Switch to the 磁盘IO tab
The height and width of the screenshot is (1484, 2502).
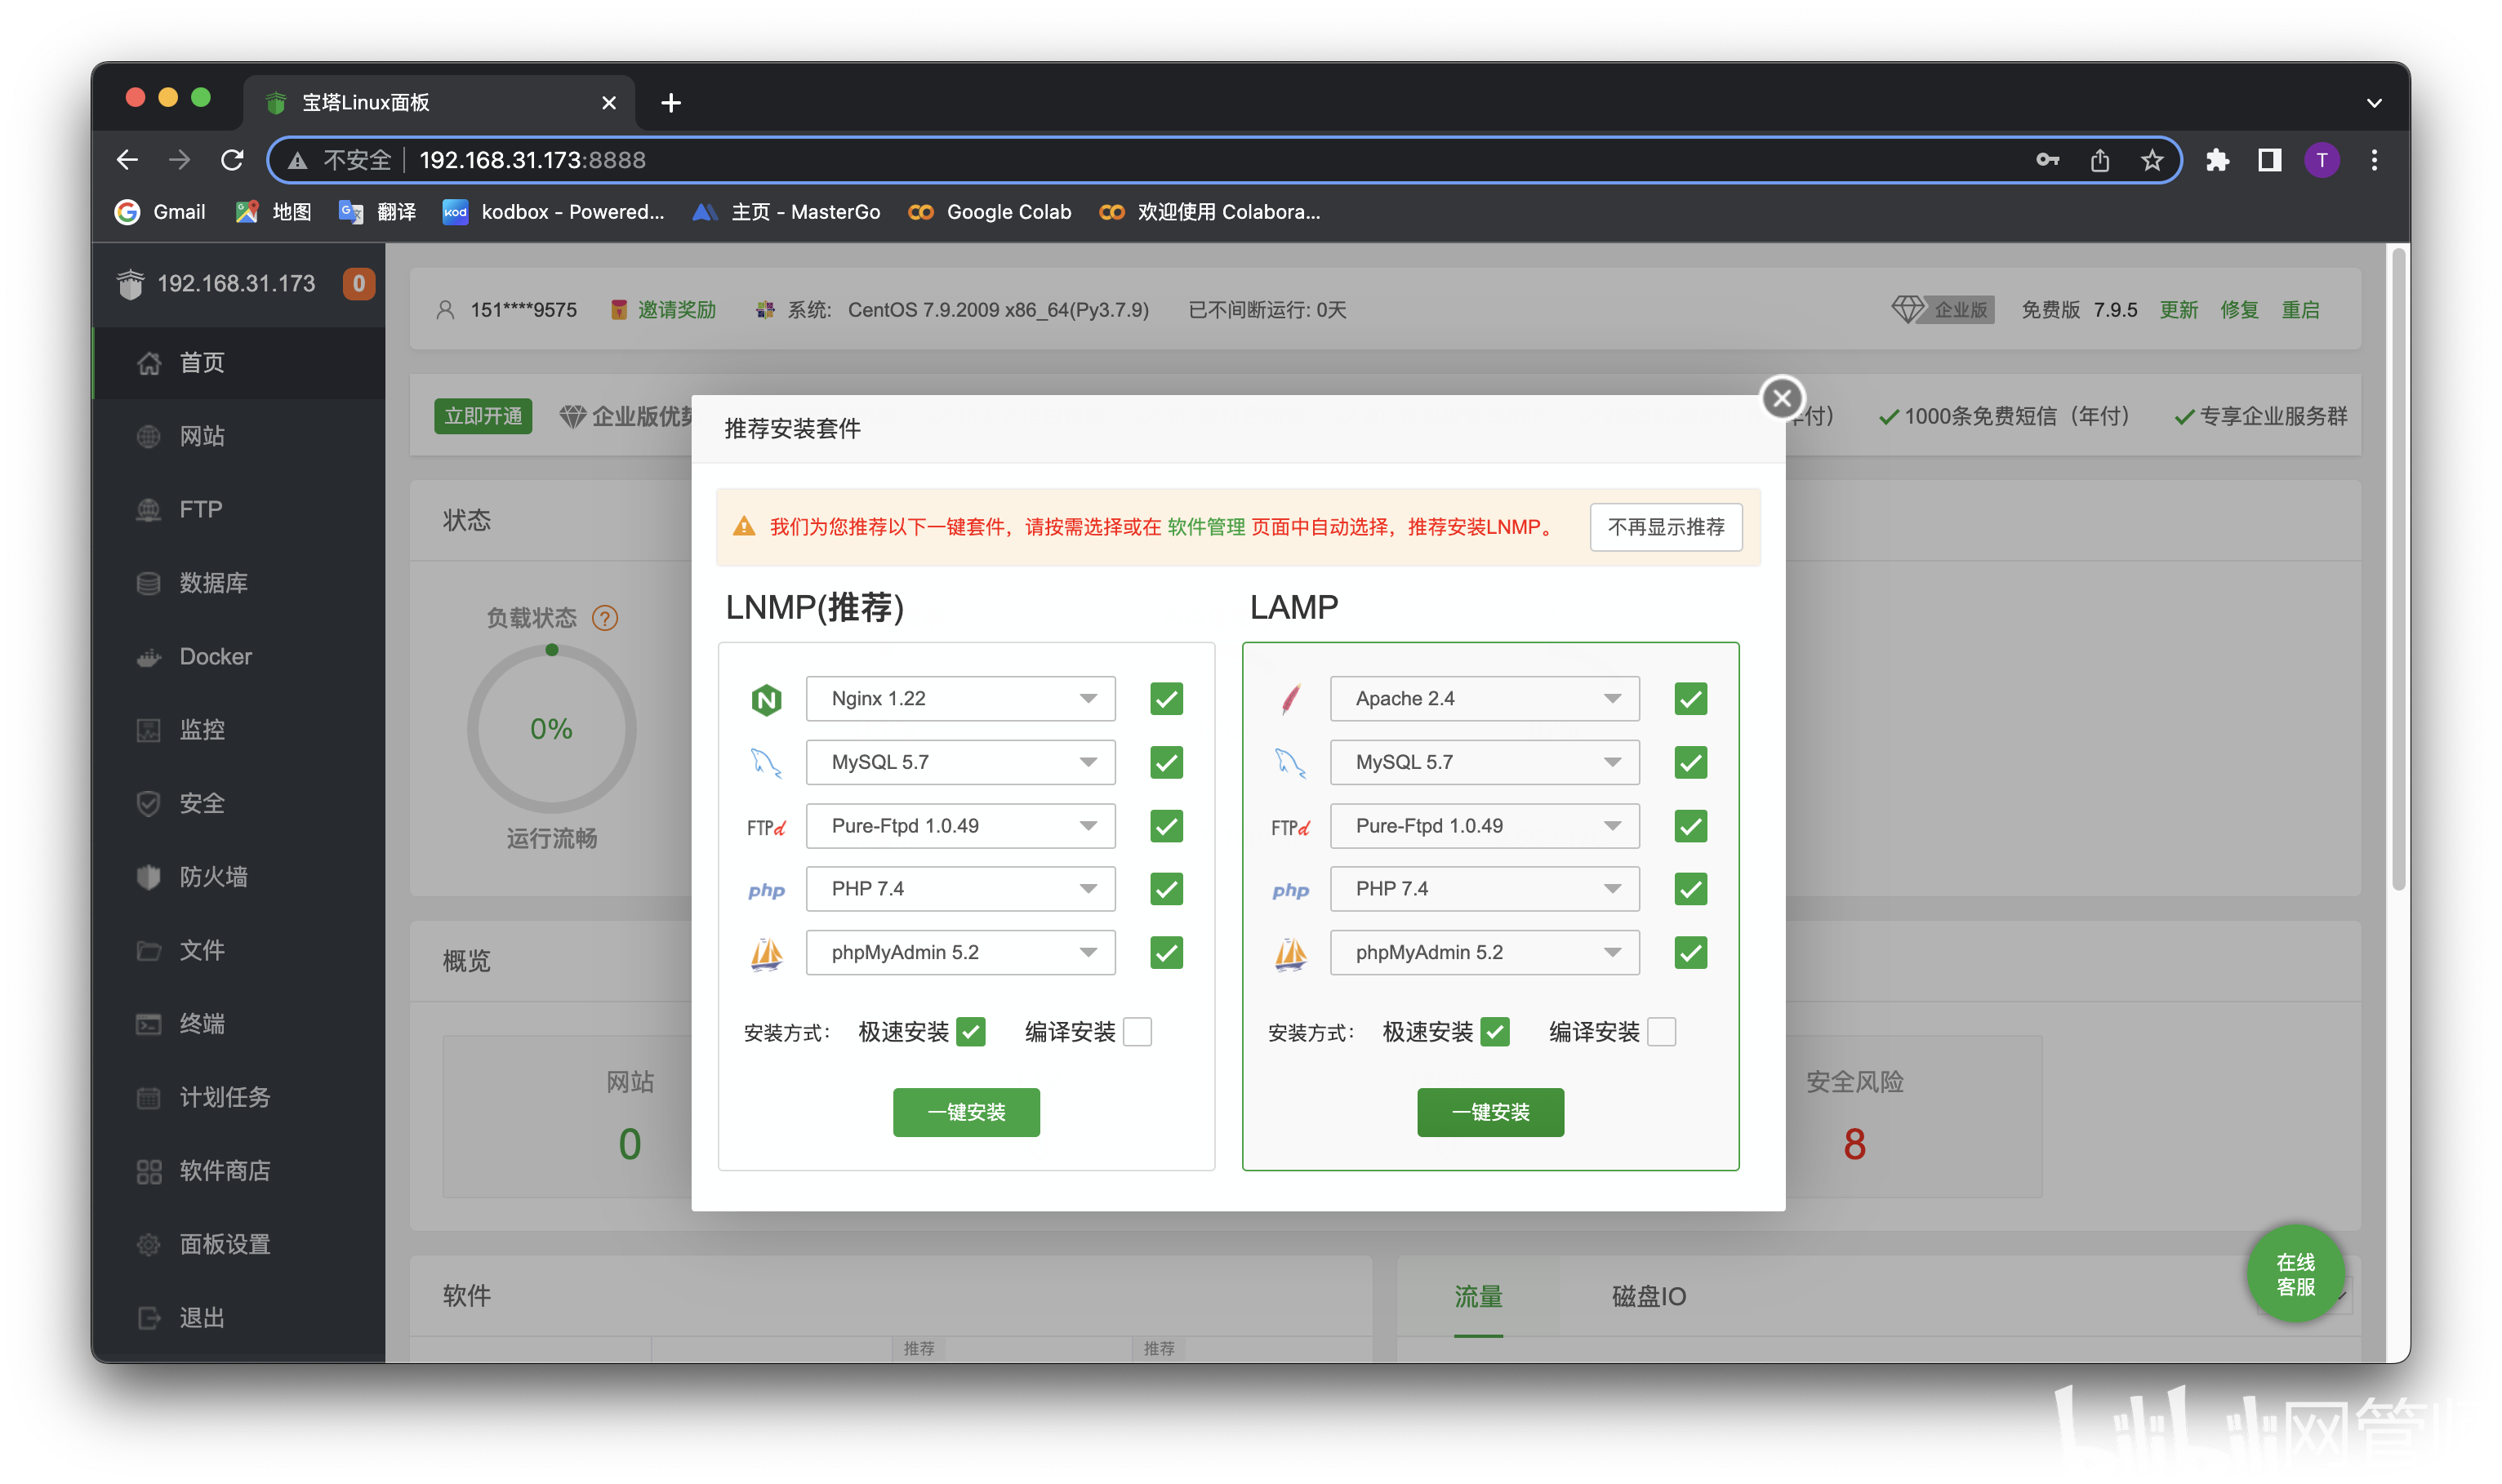click(1649, 1297)
